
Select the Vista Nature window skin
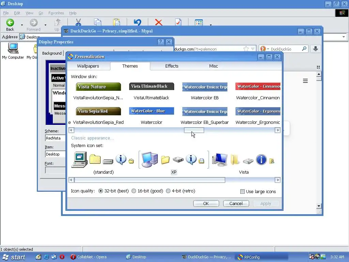98,87
